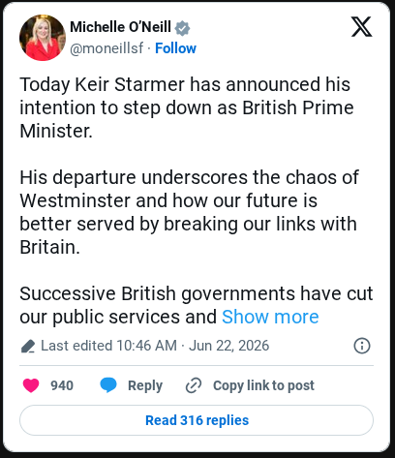
Task: Open the info circle icon
Action: (362, 346)
